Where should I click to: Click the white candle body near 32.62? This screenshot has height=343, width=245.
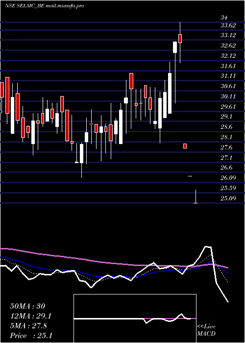(175, 47)
